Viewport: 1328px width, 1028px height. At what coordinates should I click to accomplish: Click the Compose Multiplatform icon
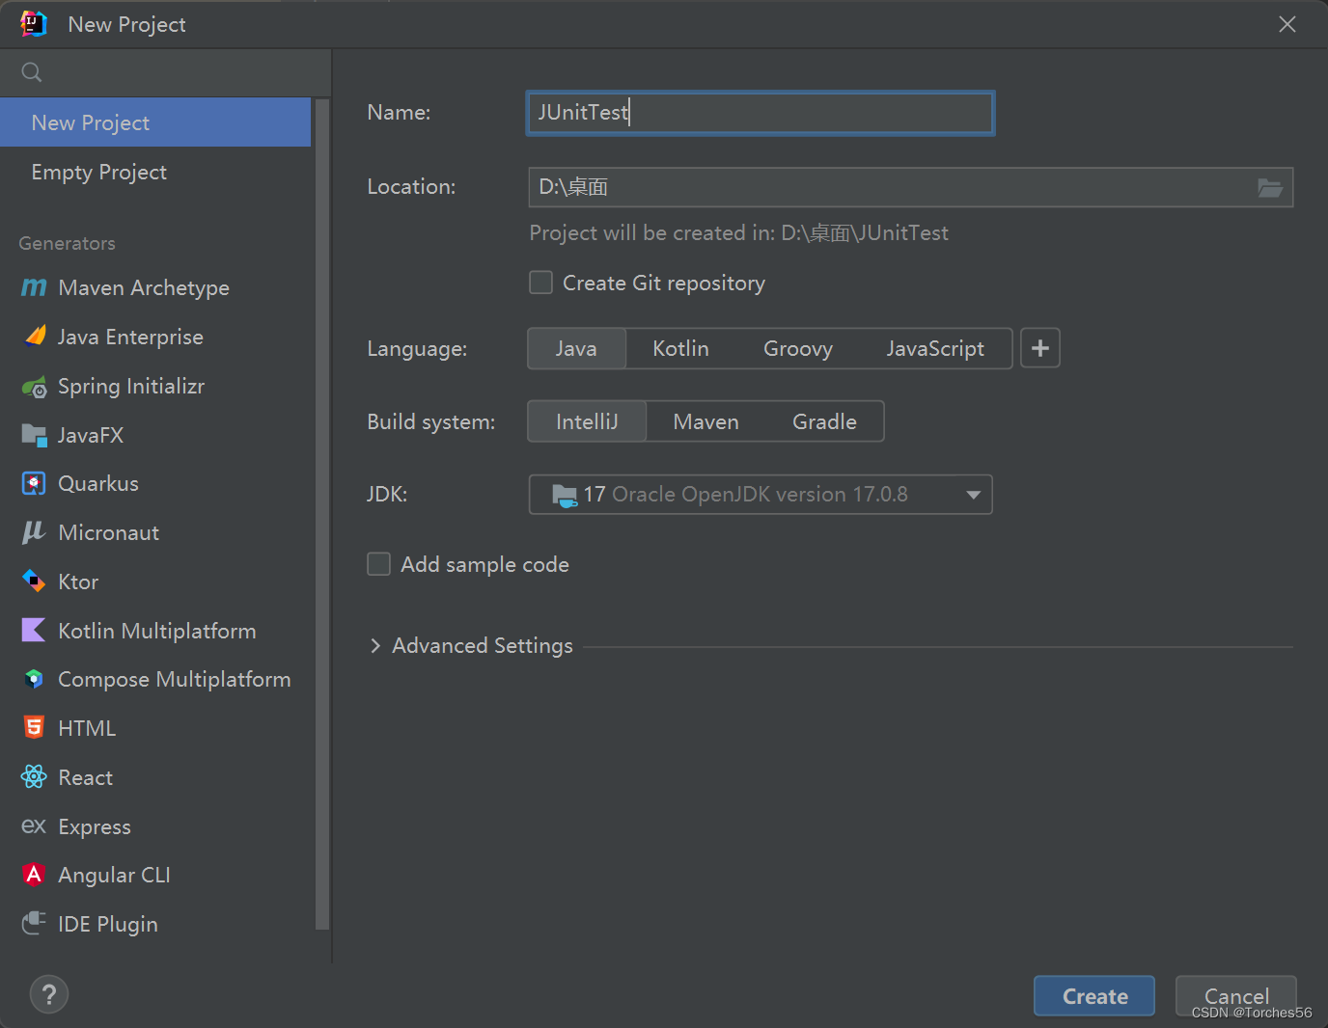click(x=34, y=679)
